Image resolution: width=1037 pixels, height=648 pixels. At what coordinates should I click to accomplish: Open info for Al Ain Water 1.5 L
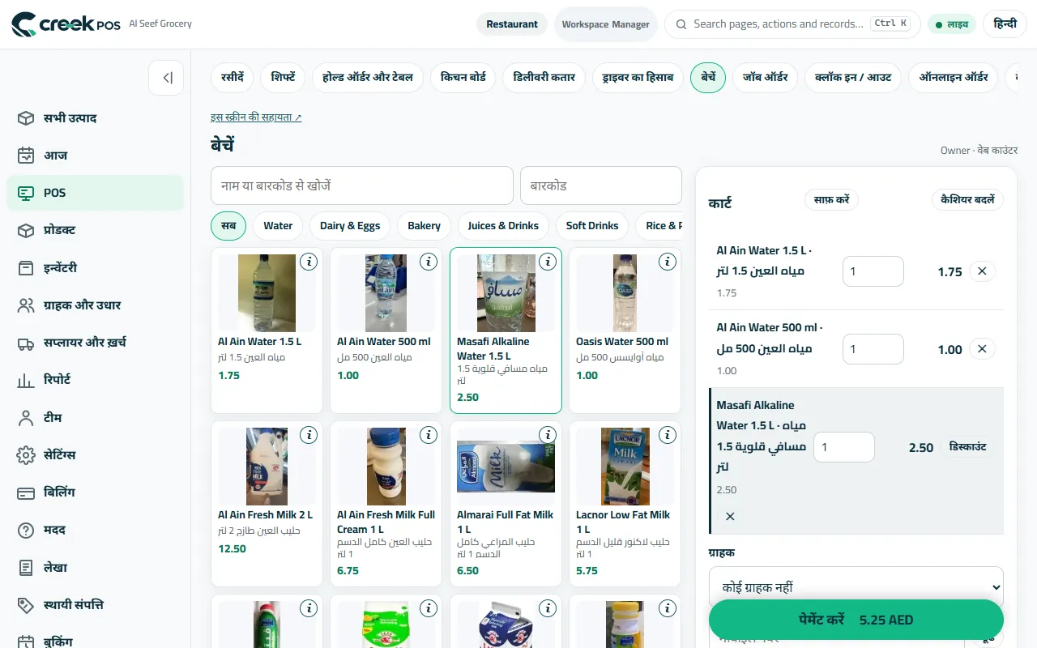tap(309, 262)
